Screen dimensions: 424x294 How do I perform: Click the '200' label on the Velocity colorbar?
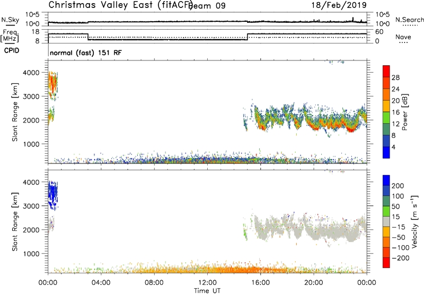(398, 186)
